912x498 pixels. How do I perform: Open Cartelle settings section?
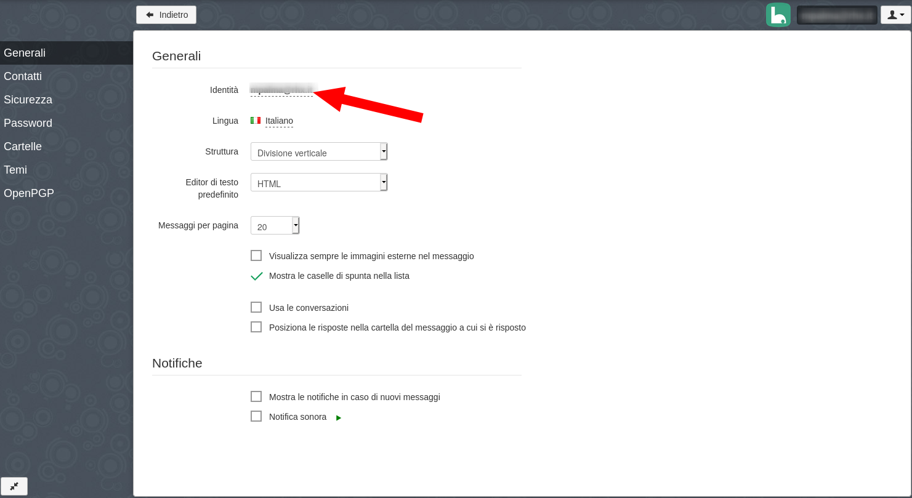click(67, 147)
